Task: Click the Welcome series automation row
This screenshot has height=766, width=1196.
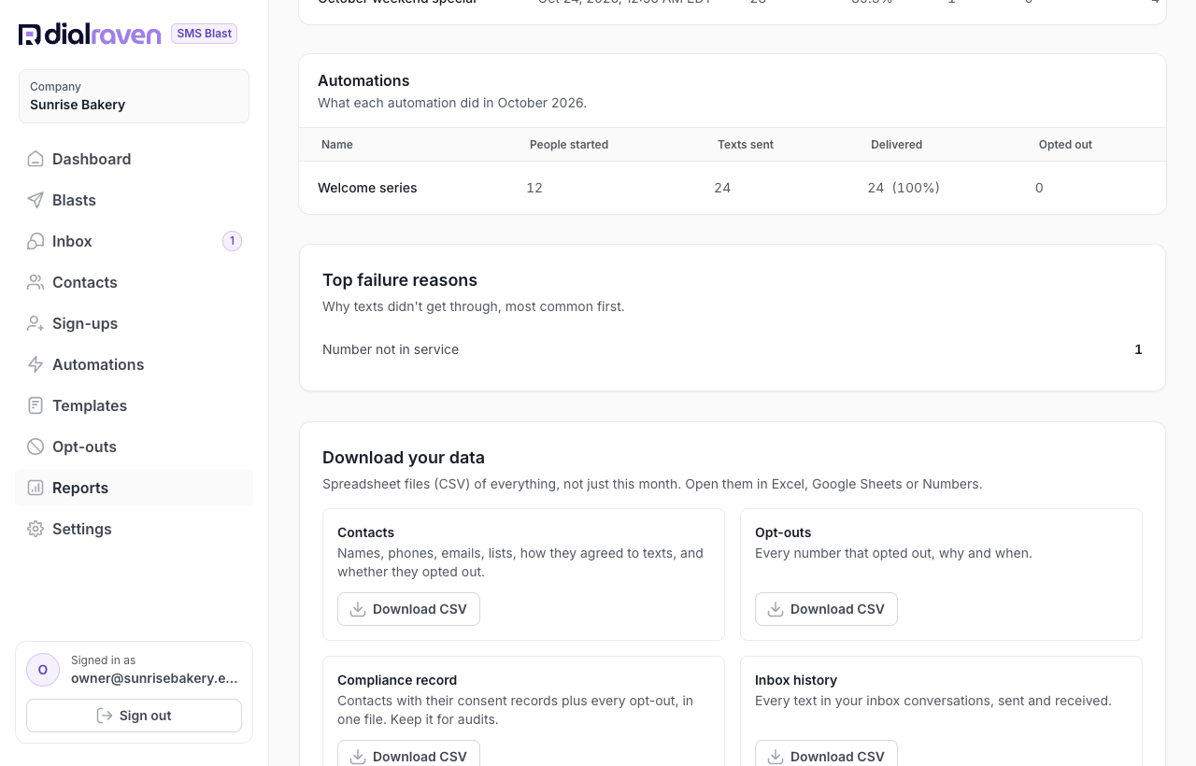Action: coord(733,188)
